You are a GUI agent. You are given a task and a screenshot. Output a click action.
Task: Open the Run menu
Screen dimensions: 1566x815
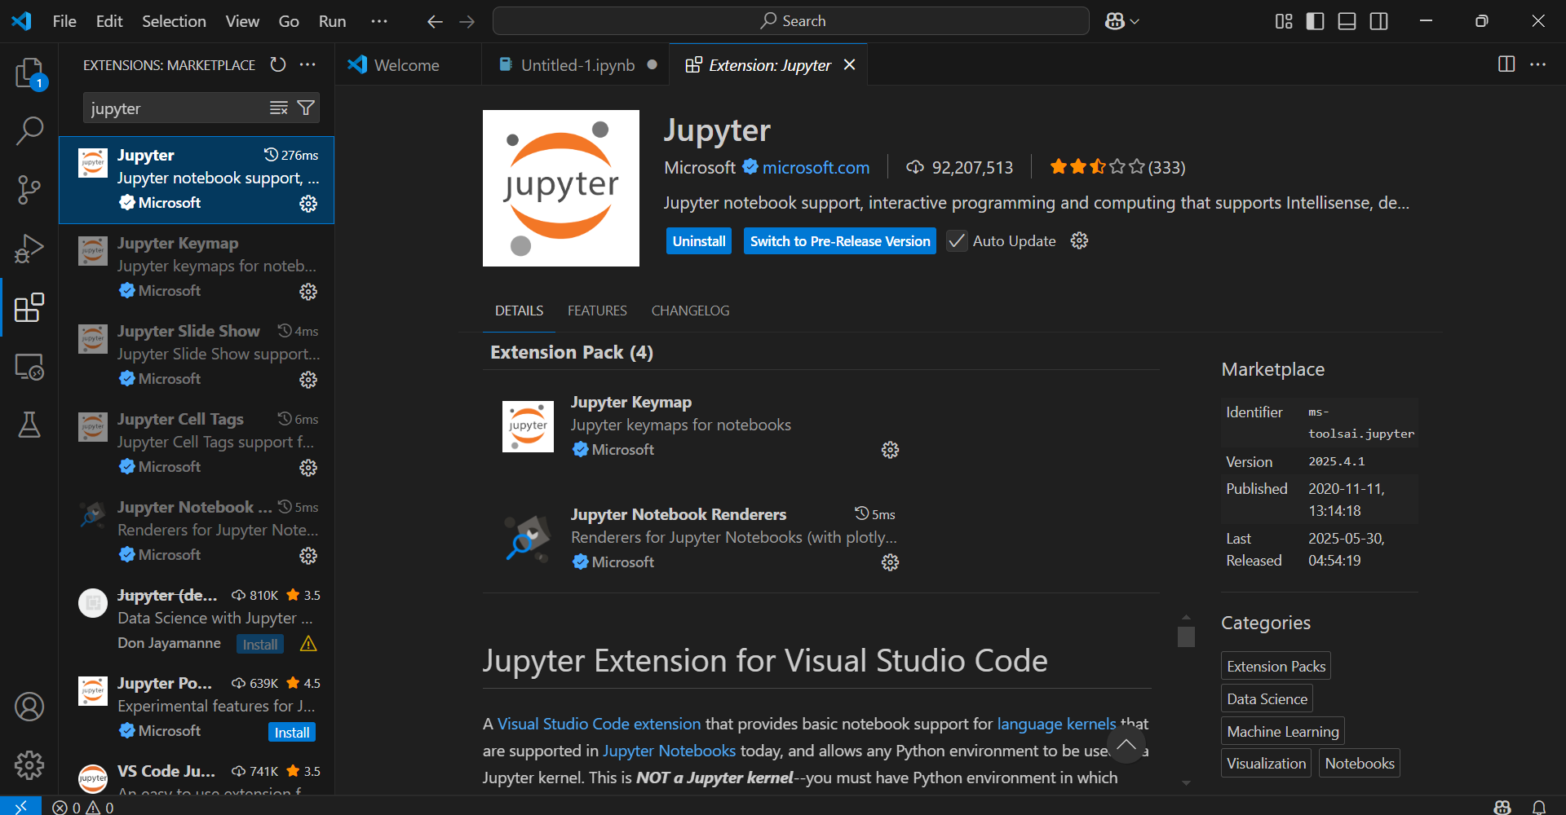[x=332, y=21]
